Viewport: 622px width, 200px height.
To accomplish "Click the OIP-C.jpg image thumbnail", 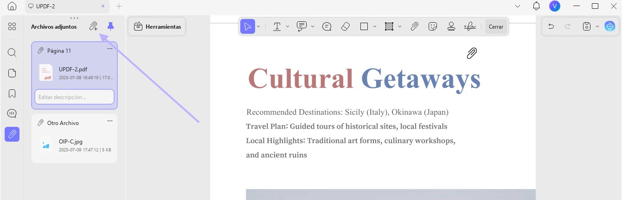I will click(46, 145).
